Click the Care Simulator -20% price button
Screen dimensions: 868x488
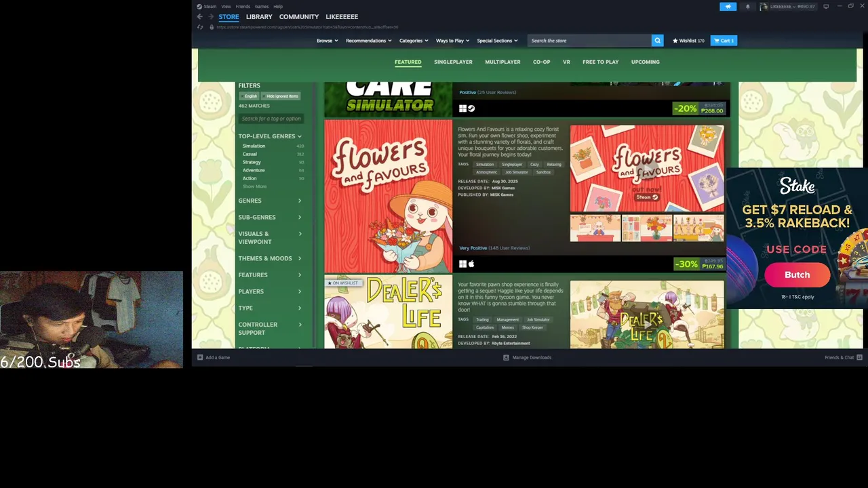pos(699,108)
